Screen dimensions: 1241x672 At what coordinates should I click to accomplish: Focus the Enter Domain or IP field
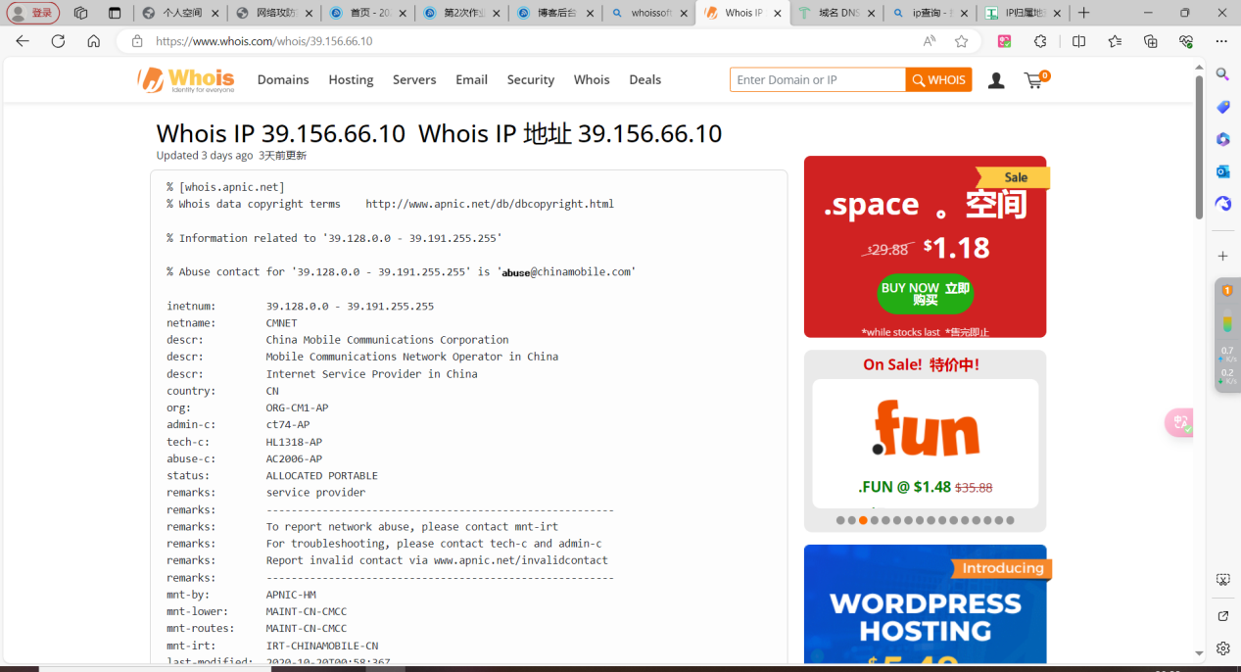click(x=818, y=80)
